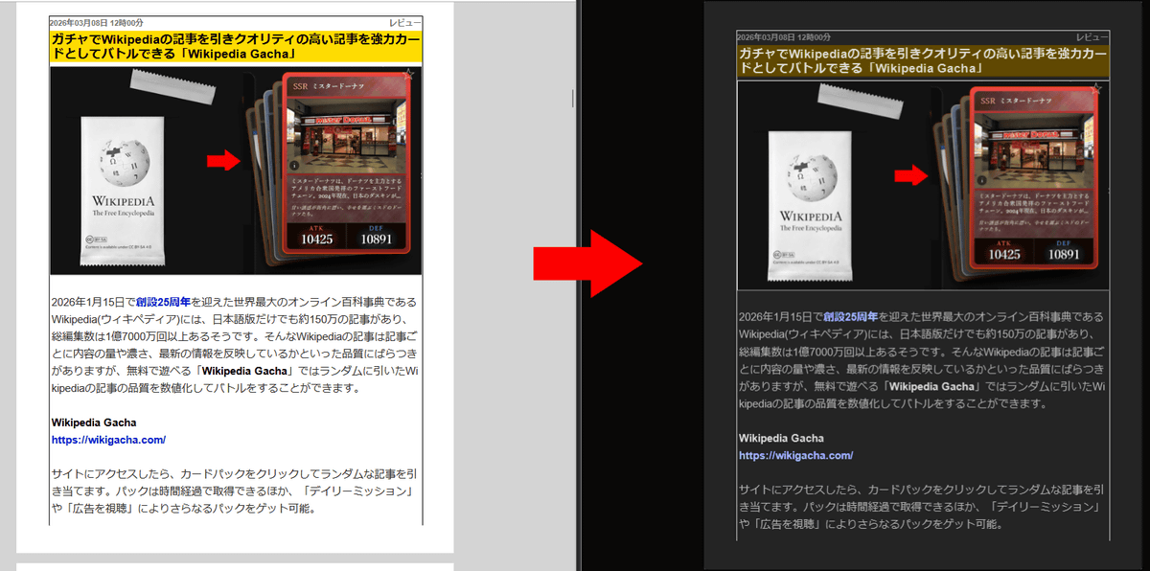Image resolution: width=1150 pixels, height=571 pixels.
Task: Click the light panel's vertical scrollbar thumb
Action: coord(573,98)
